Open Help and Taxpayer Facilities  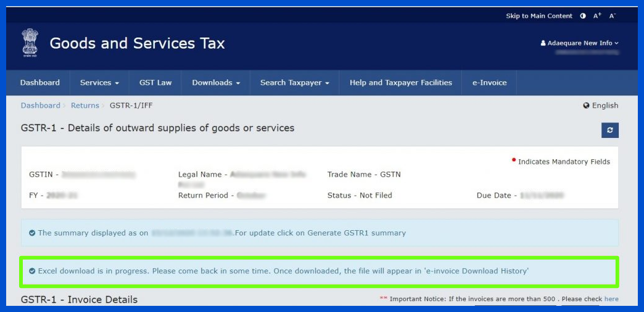click(x=401, y=82)
